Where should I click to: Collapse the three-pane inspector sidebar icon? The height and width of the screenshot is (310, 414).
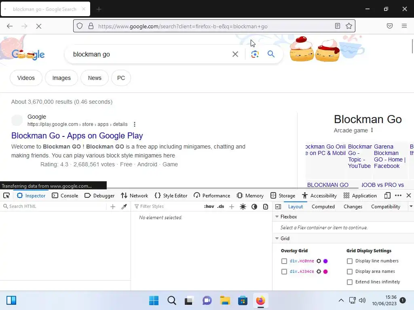pyautogui.click(x=278, y=207)
